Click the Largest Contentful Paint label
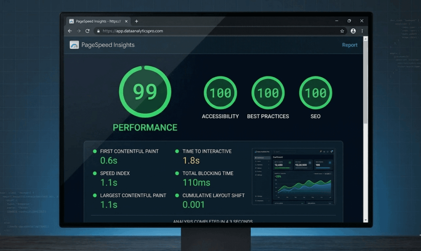The image size is (421, 251). point(133,196)
